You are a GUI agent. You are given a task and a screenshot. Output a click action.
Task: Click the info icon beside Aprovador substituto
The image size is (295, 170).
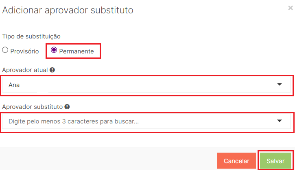tap(67, 107)
